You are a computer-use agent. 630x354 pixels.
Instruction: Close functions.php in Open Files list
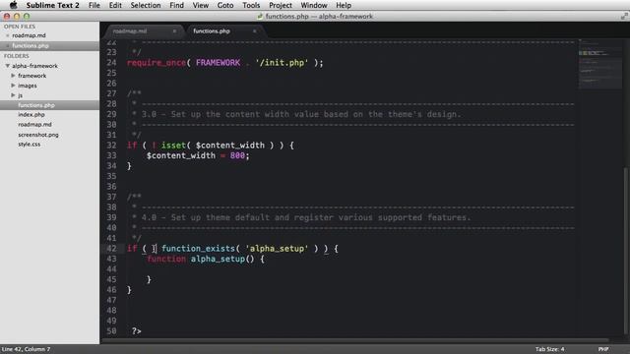click(7, 46)
